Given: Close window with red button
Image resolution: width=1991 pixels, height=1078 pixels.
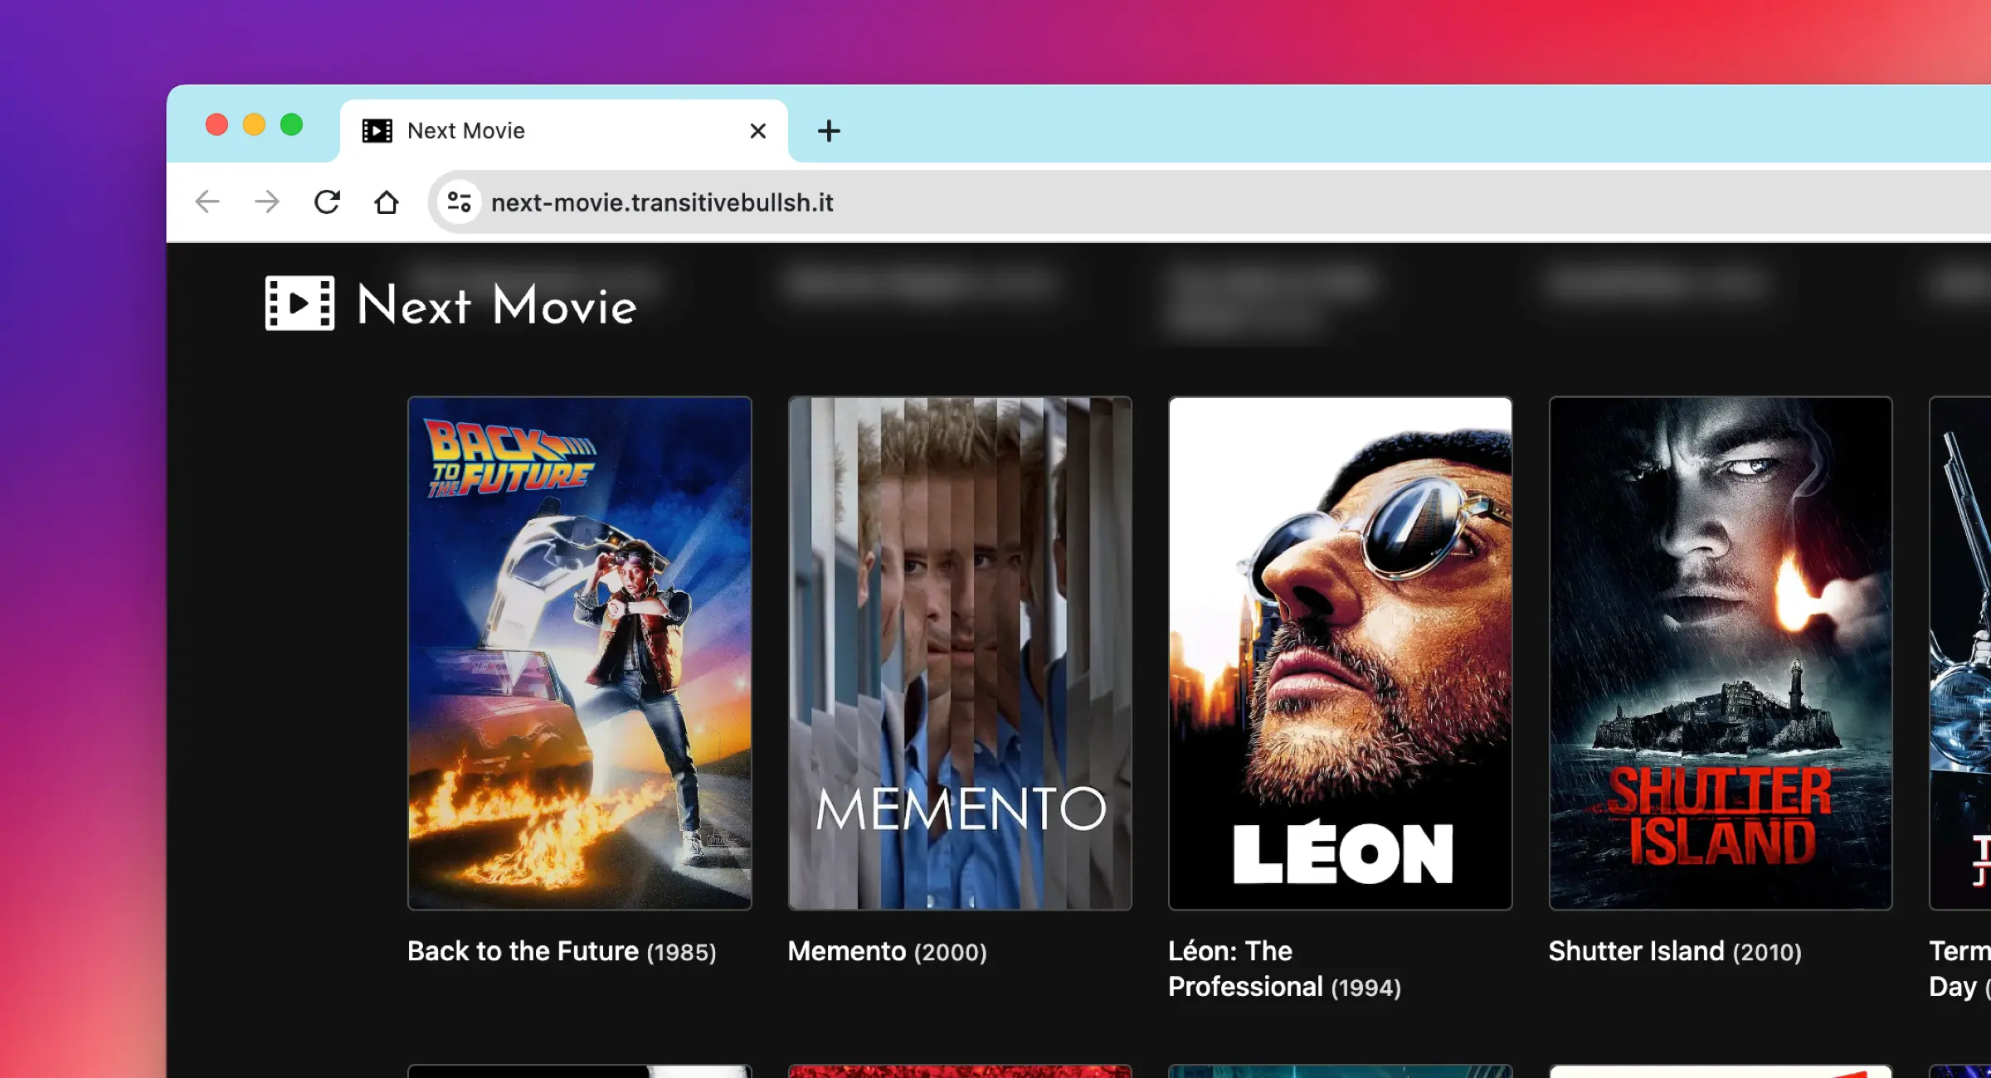Looking at the screenshot, I should [x=217, y=124].
